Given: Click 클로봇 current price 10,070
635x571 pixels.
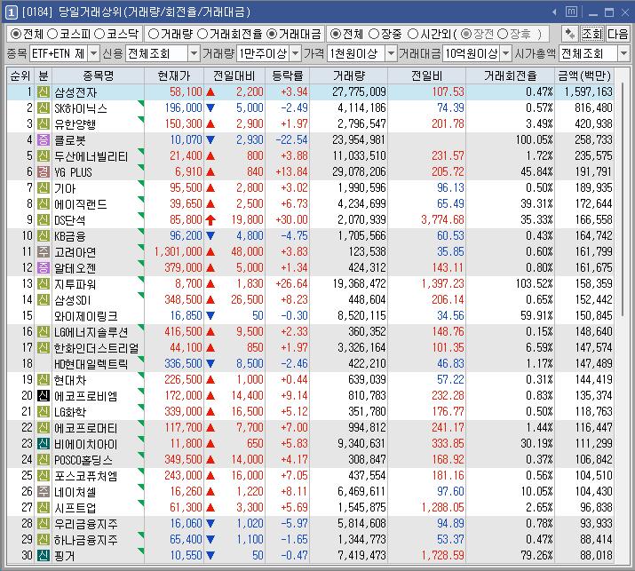Looking at the screenshot, I should 186,140.
